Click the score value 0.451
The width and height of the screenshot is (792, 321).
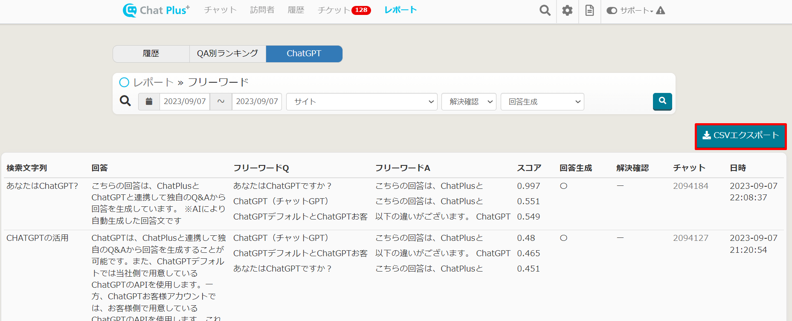tap(528, 269)
